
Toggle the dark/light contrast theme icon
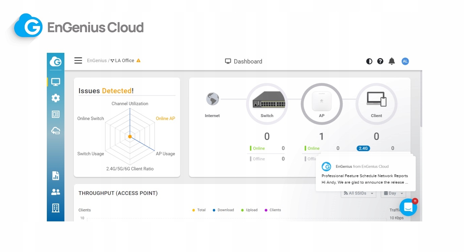pyautogui.click(x=369, y=61)
